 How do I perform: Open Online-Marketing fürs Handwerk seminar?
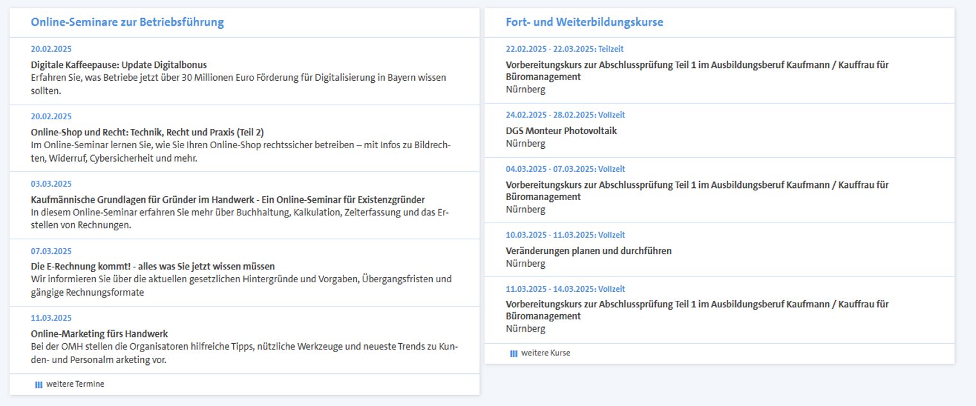pyautogui.click(x=100, y=334)
